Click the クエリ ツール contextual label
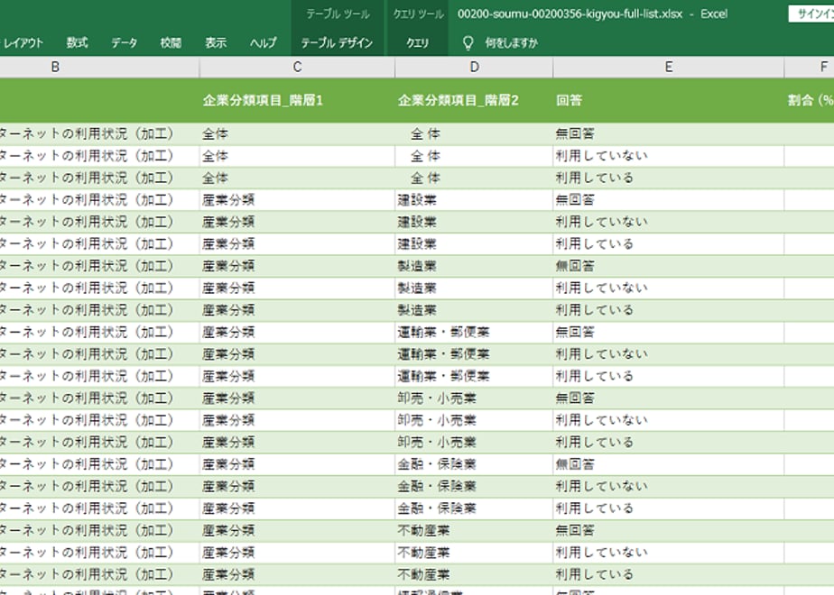 (x=418, y=14)
